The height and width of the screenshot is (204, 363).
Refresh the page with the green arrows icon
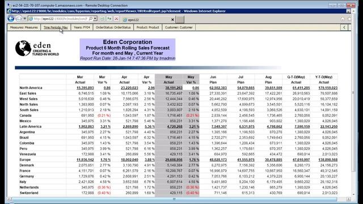pyautogui.click(x=109, y=19)
